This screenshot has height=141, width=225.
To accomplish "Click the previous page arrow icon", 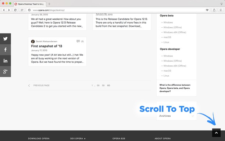I will [x=29, y=86].
